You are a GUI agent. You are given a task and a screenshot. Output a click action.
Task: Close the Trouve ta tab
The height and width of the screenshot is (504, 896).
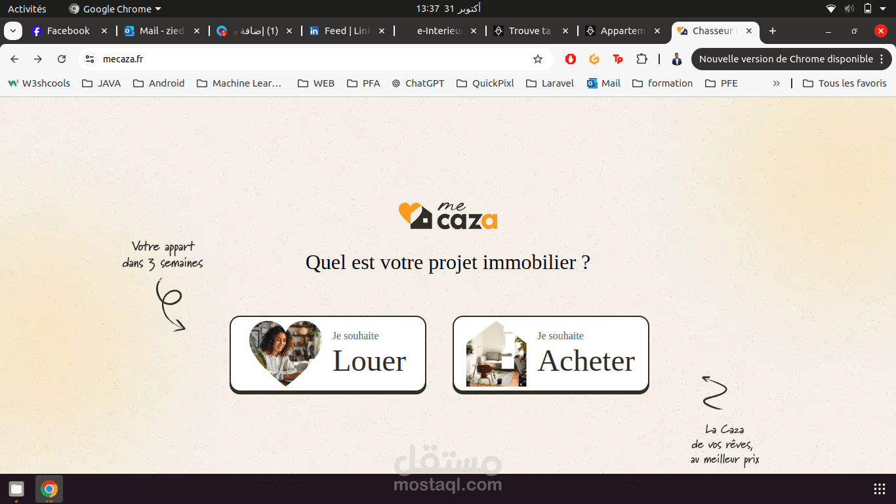[565, 31]
